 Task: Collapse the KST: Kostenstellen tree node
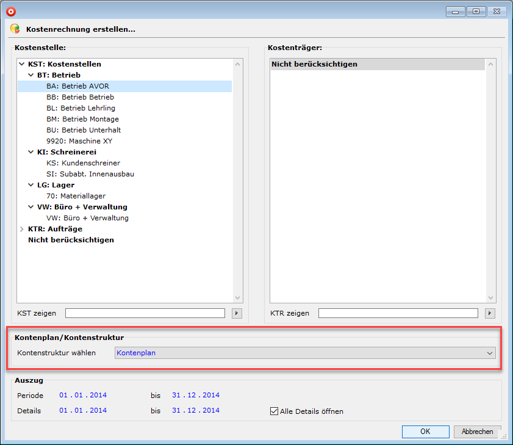coord(22,64)
